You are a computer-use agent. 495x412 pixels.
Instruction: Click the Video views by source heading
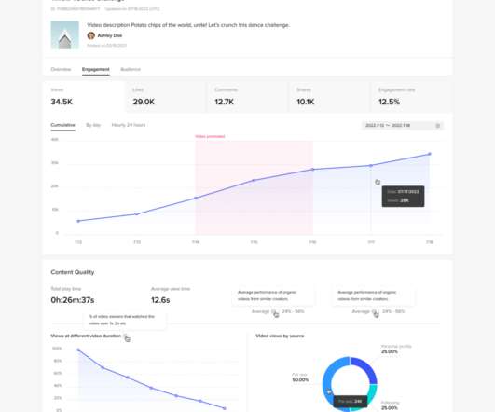(x=280, y=336)
